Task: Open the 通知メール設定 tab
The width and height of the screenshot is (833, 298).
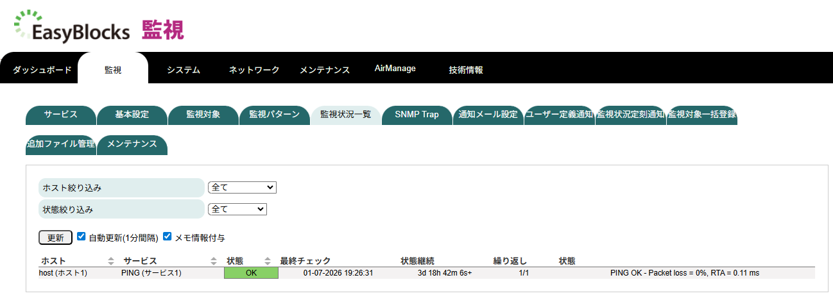Action: (x=488, y=115)
